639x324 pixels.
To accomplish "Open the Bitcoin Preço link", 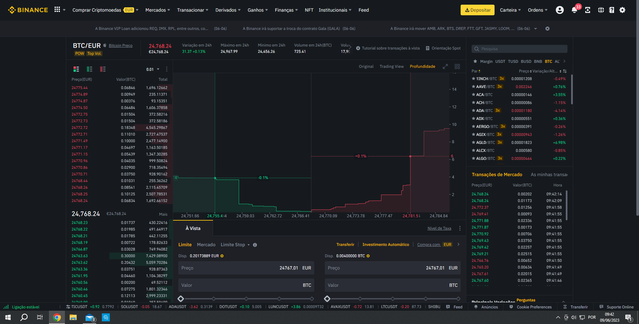I will tap(120, 45).
